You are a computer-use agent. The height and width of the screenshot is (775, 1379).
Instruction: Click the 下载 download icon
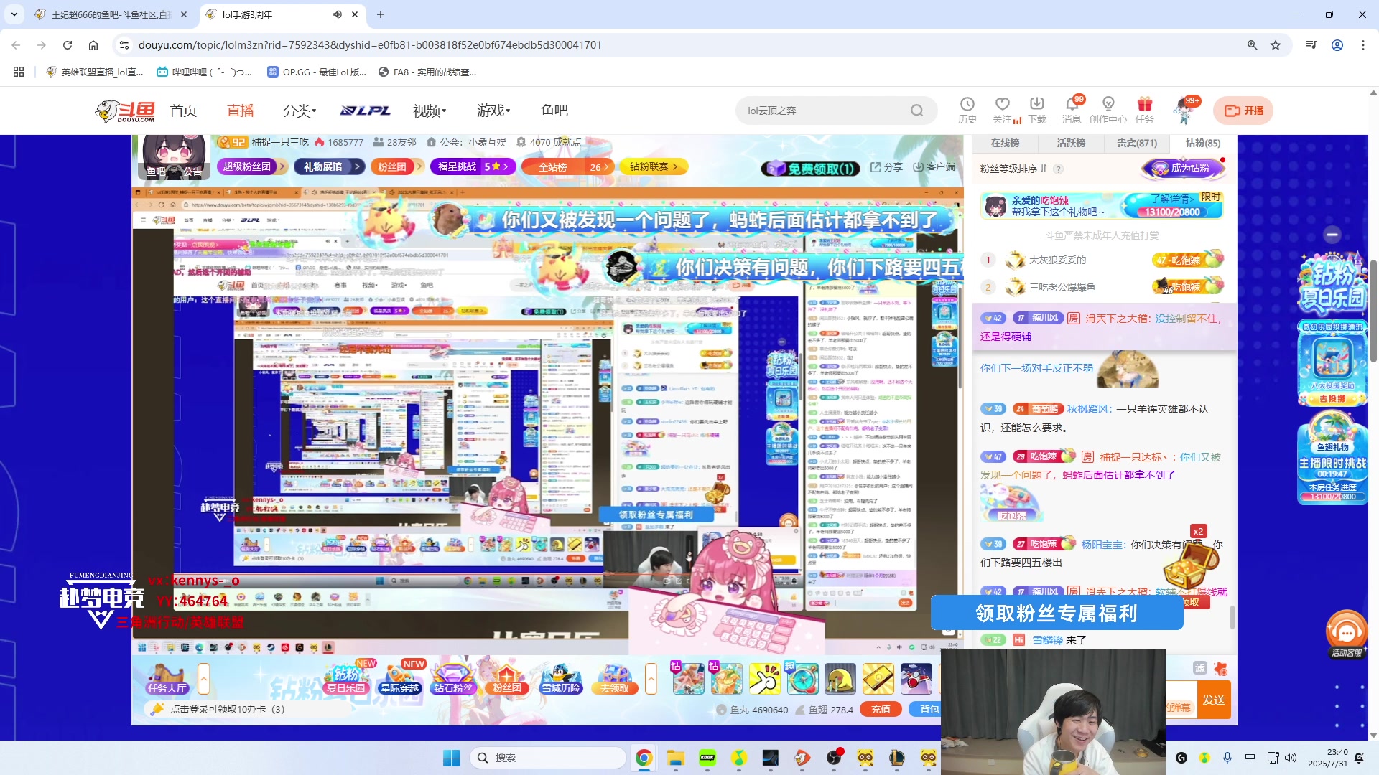pyautogui.click(x=1037, y=111)
